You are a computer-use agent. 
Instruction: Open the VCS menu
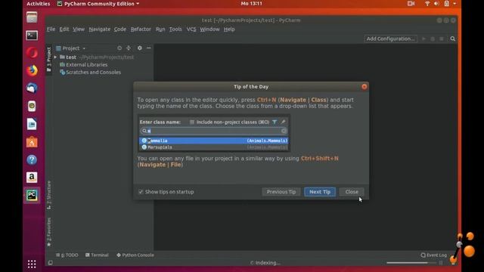point(191,29)
